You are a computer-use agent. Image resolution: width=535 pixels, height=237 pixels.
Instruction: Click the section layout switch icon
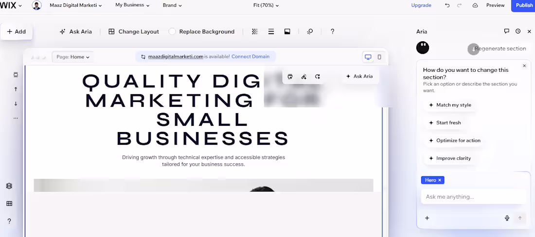(290, 77)
